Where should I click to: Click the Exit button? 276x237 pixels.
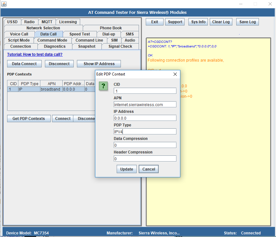[x=154, y=22]
